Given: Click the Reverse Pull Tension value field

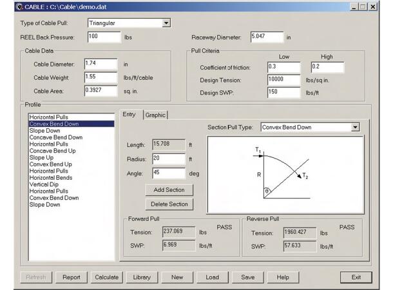Looking at the screenshot, I should click(x=300, y=233).
